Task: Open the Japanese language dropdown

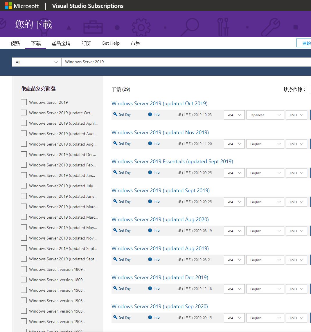Action: [x=265, y=115]
